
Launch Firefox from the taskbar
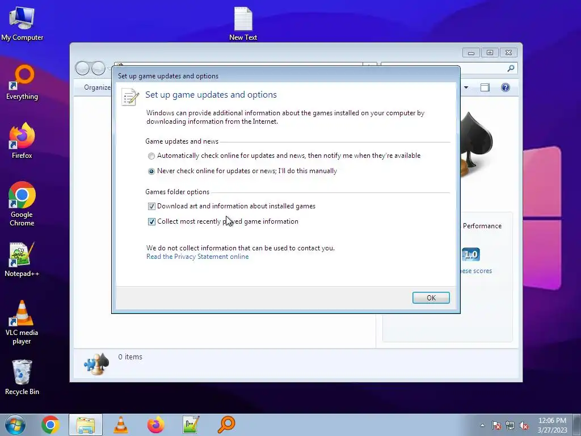click(x=156, y=425)
